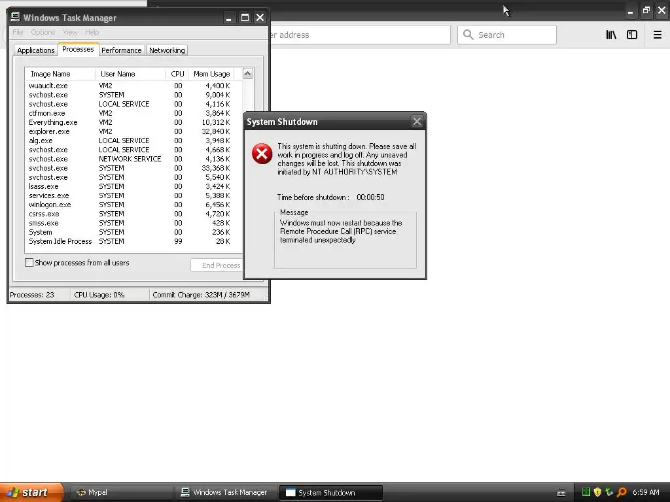The width and height of the screenshot is (670, 502).
Task: Check Show processes from all users
Action: pyautogui.click(x=29, y=263)
